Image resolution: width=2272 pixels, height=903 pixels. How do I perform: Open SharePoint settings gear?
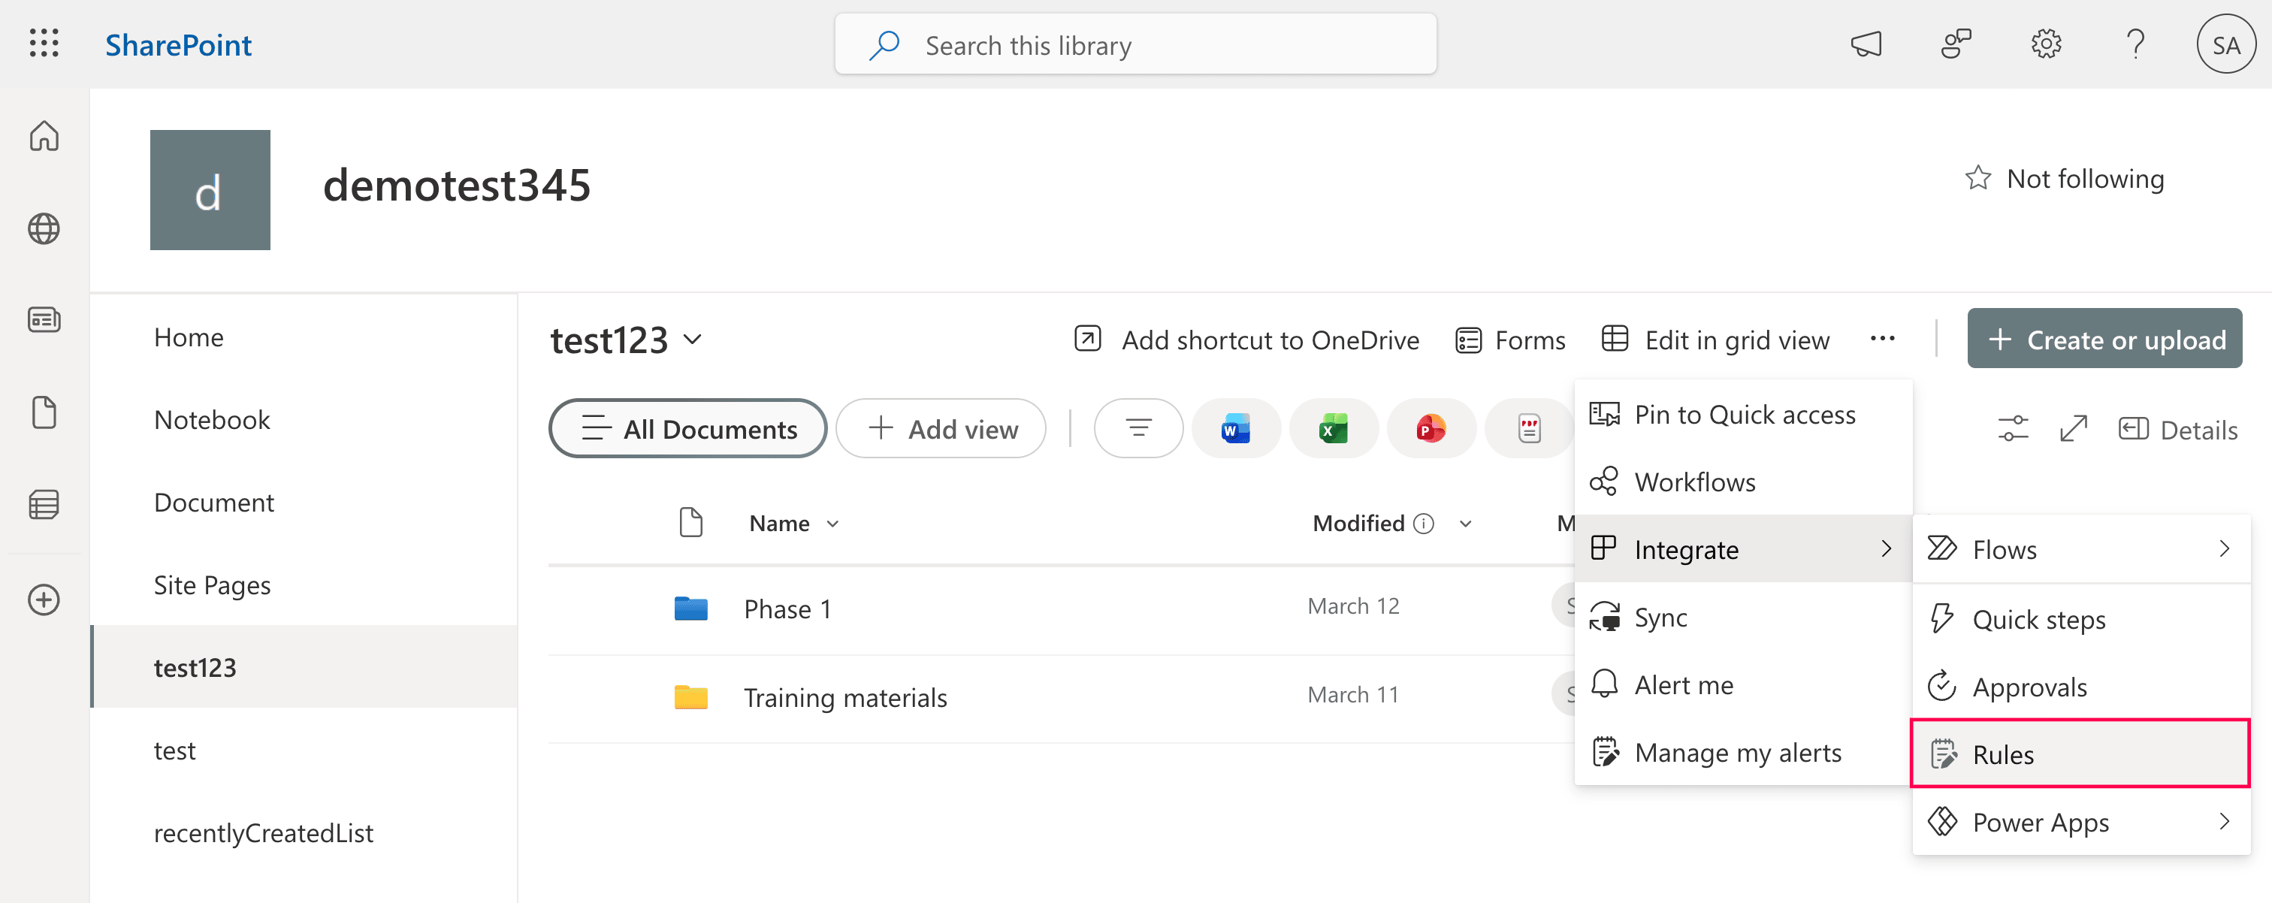pos(2046,44)
